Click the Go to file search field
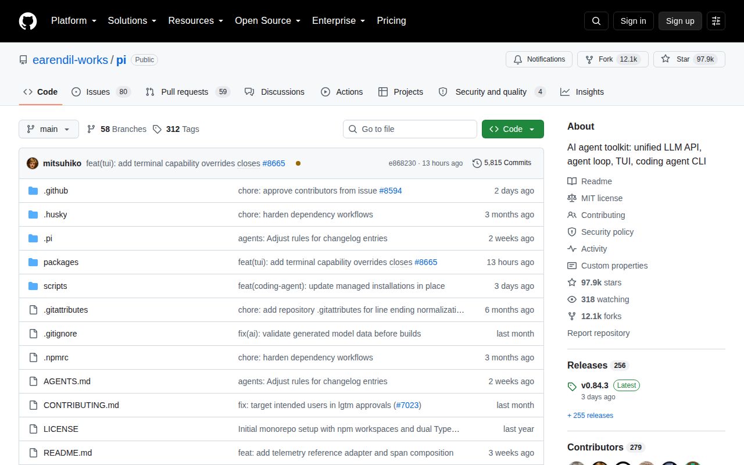 click(410, 129)
